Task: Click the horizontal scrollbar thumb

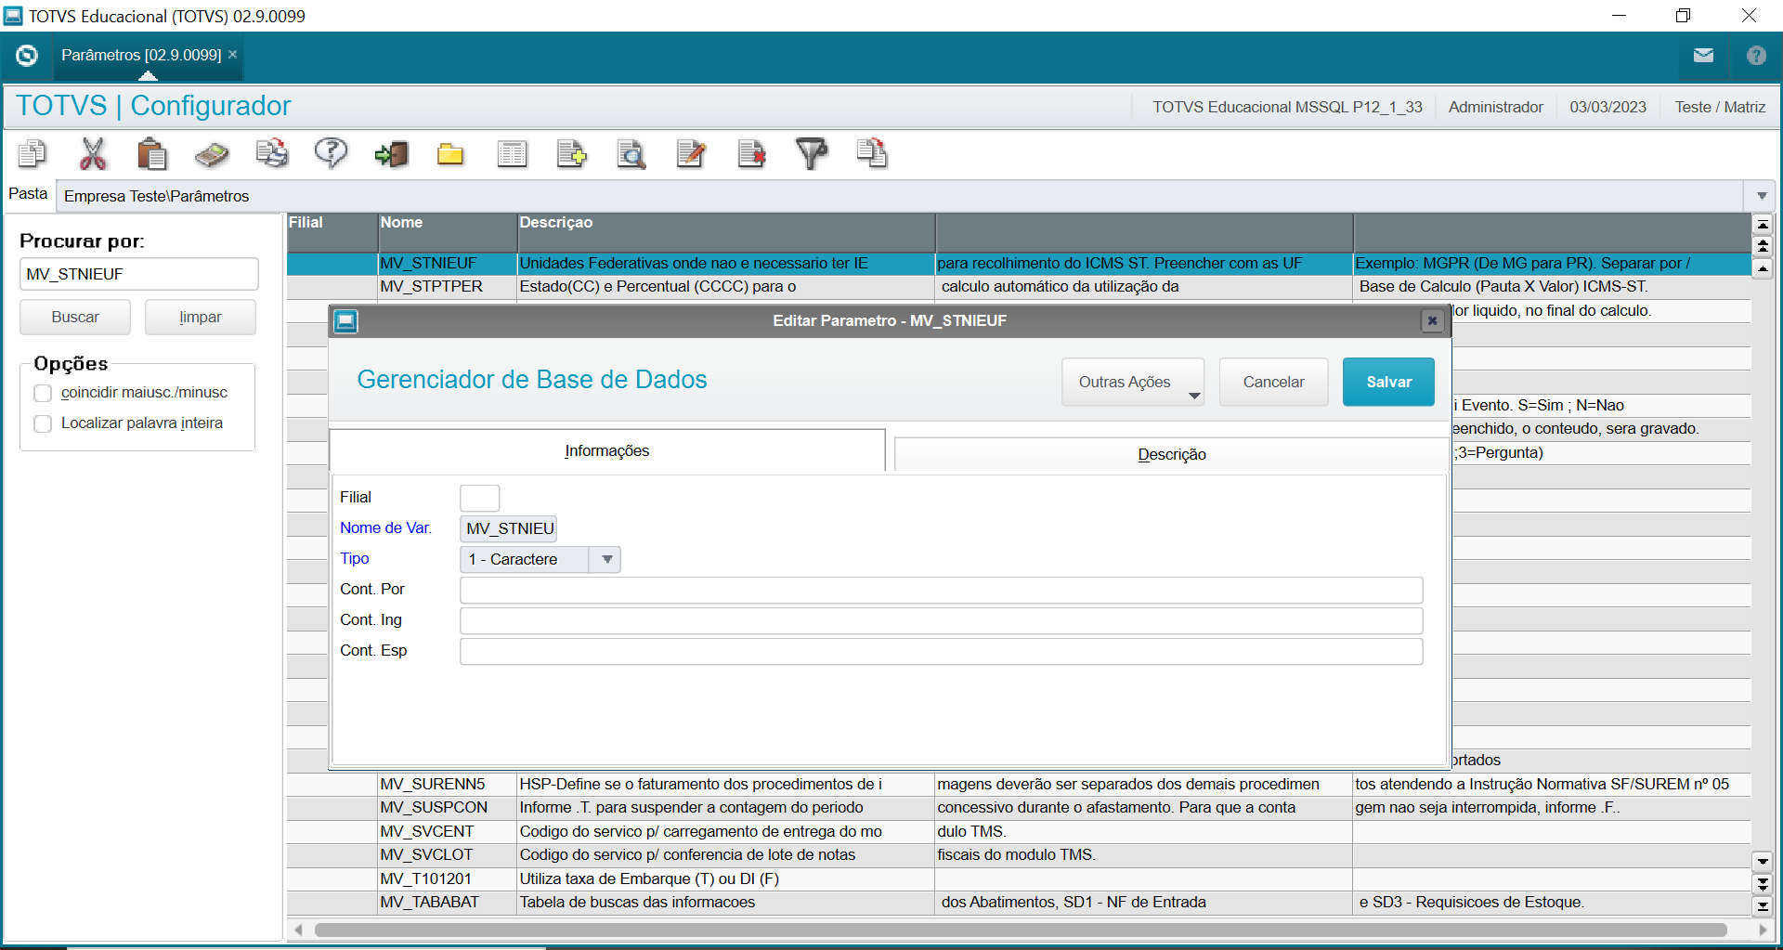Action: pos(1020,930)
